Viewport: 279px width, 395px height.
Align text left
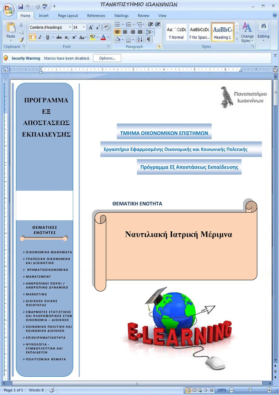[x=117, y=32]
